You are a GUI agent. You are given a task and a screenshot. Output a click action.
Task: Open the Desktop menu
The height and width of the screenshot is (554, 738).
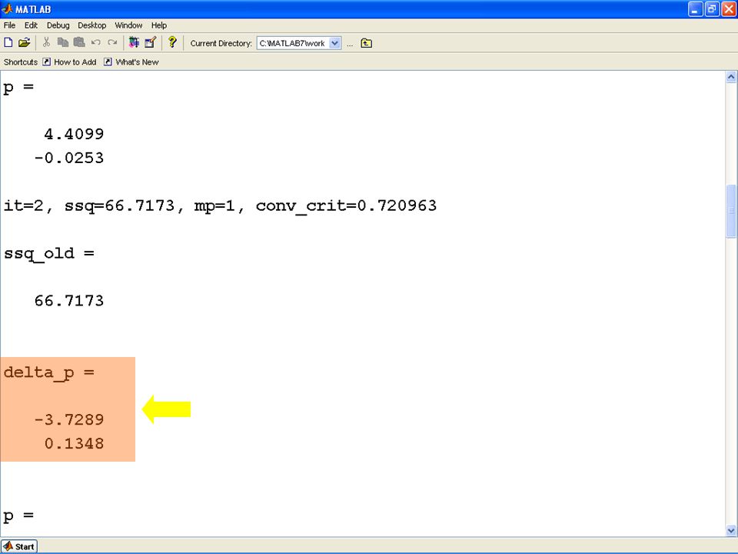(91, 25)
